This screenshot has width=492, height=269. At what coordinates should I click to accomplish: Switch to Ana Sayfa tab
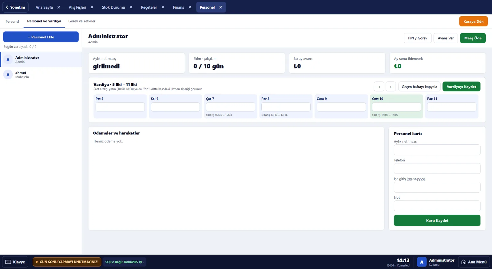44,7
